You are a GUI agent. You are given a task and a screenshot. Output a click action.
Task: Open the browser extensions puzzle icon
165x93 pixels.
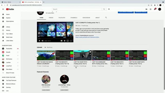coord(155,5)
